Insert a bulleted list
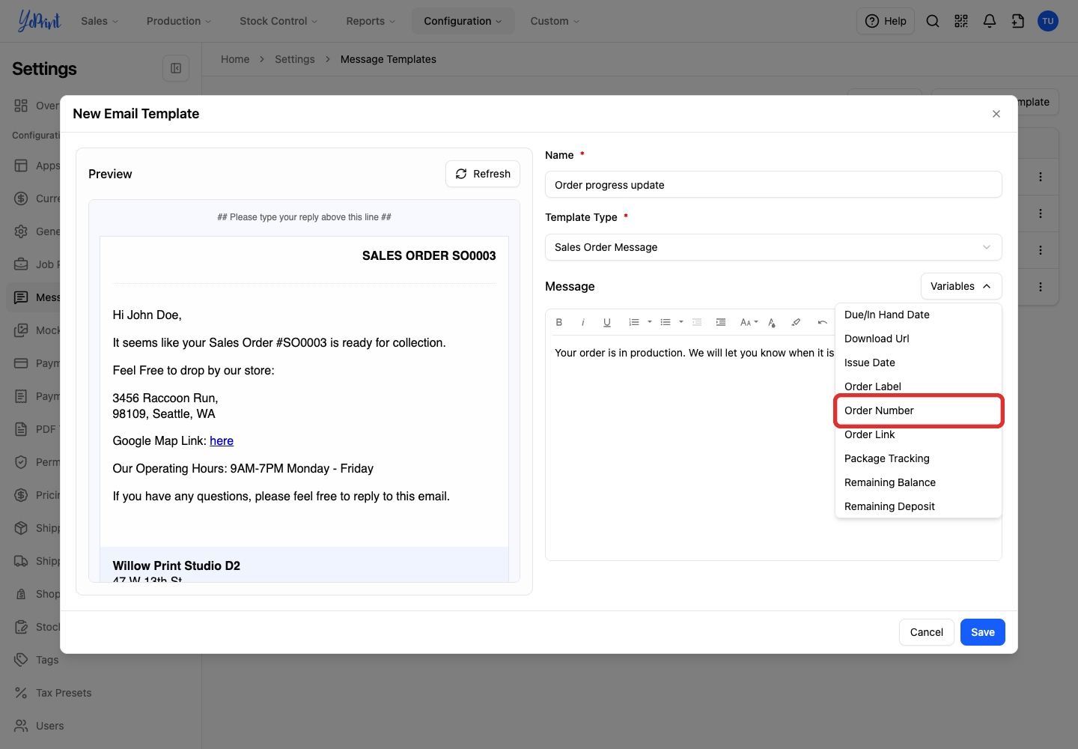Viewport: 1078px width, 749px height. click(x=666, y=322)
